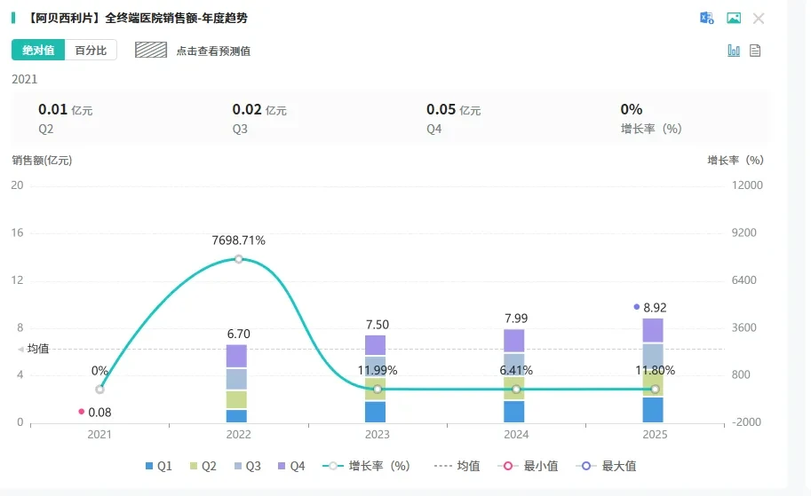Export chart data to Excel icon
Viewport: 811px width, 496px height.
click(x=706, y=18)
